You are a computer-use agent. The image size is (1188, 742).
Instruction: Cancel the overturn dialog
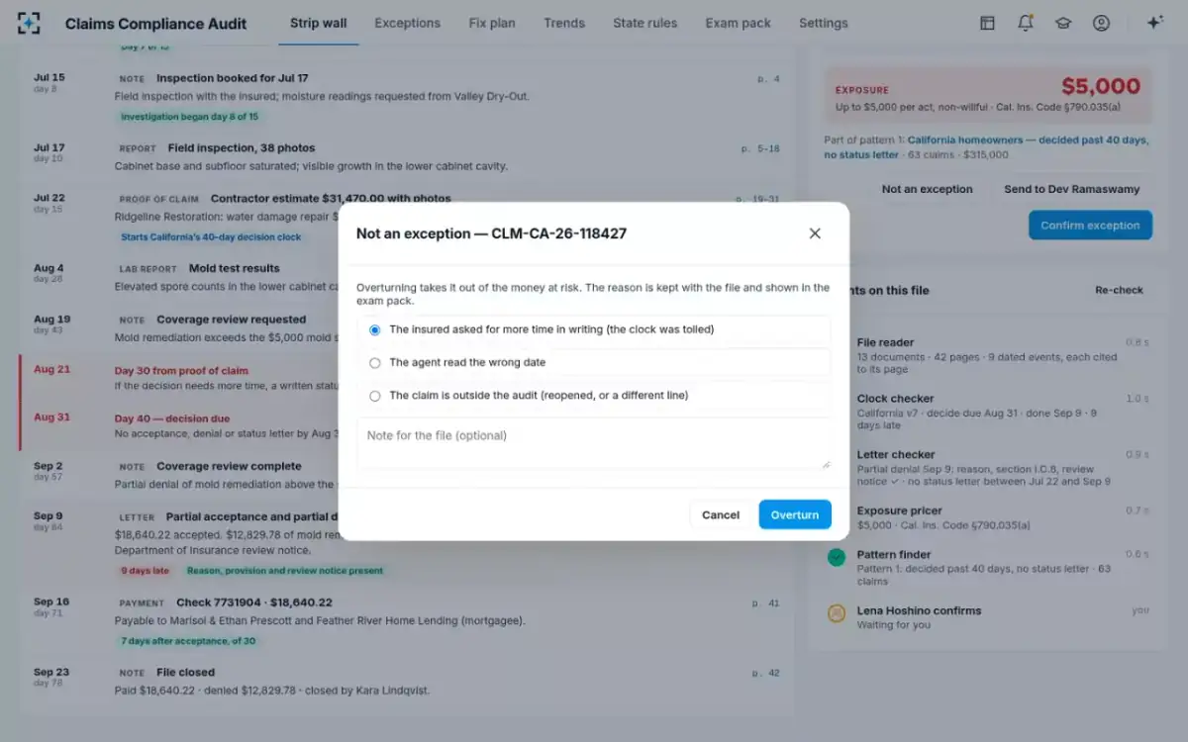click(x=721, y=514)
